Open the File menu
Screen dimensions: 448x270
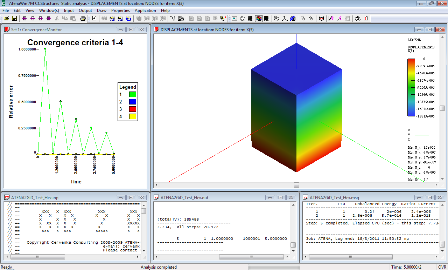(6, 11)
